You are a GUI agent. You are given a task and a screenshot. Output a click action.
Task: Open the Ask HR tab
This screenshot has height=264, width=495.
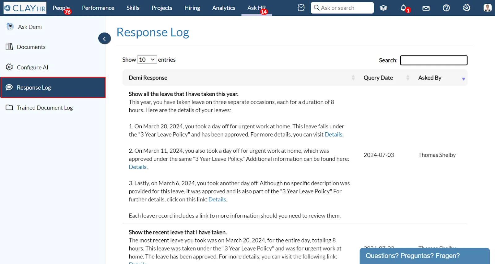tap(256, 8)
